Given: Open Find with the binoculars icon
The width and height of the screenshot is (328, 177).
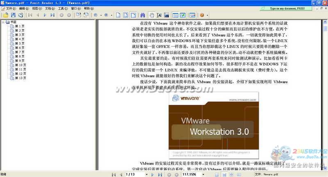Looking at the screenshot, I should pos(143,15).
